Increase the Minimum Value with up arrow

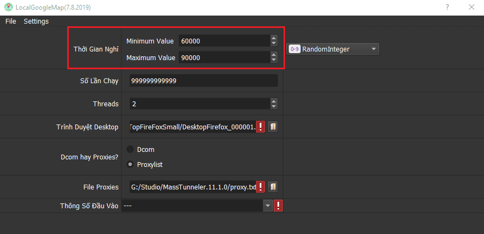click(x=274, y=38)
